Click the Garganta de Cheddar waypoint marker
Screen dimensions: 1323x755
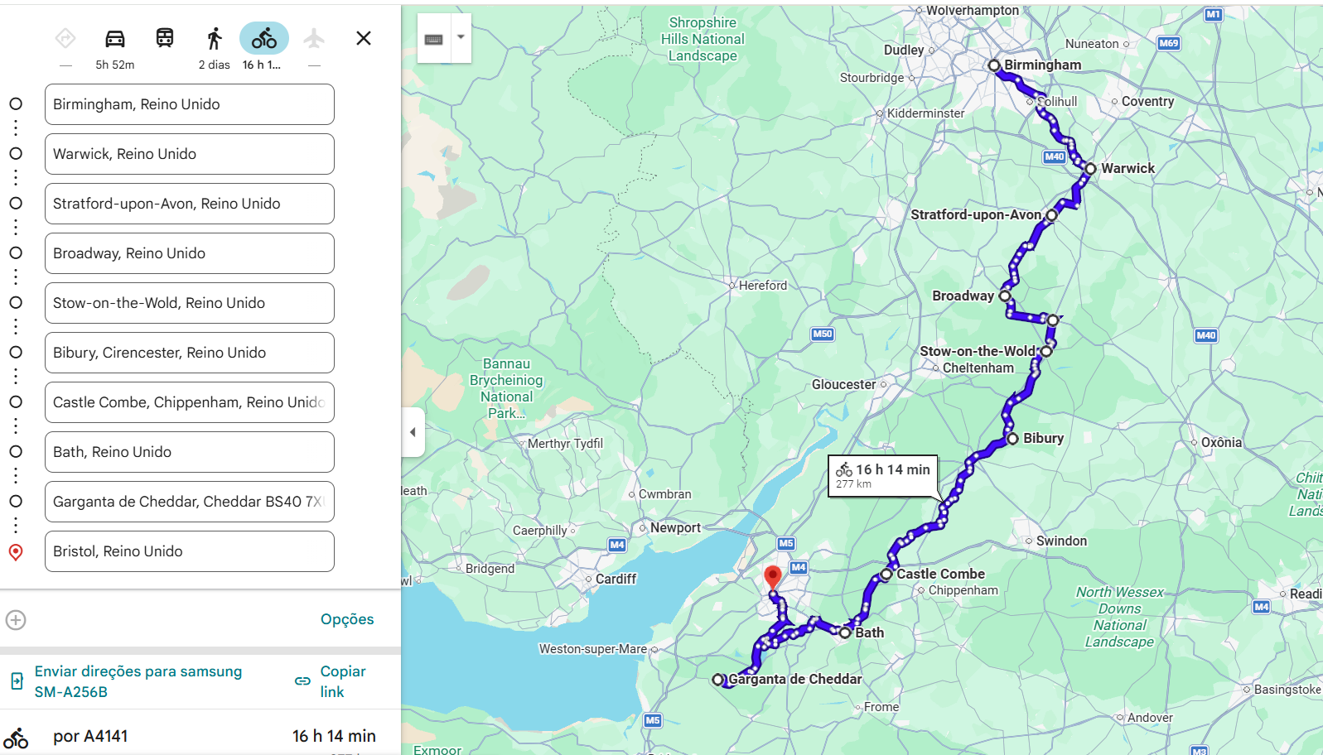coord(718,680)
